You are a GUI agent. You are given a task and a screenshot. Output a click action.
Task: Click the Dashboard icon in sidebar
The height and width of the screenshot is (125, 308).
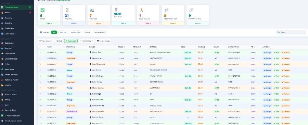2,43
